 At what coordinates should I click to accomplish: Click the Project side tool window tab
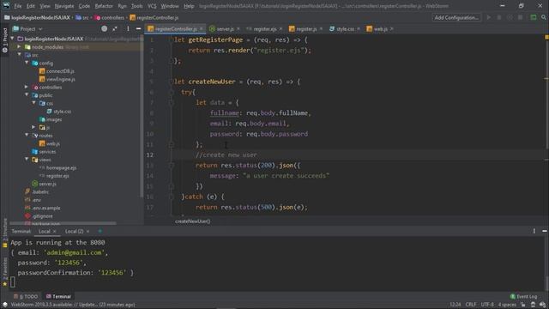tap(5, 40)
